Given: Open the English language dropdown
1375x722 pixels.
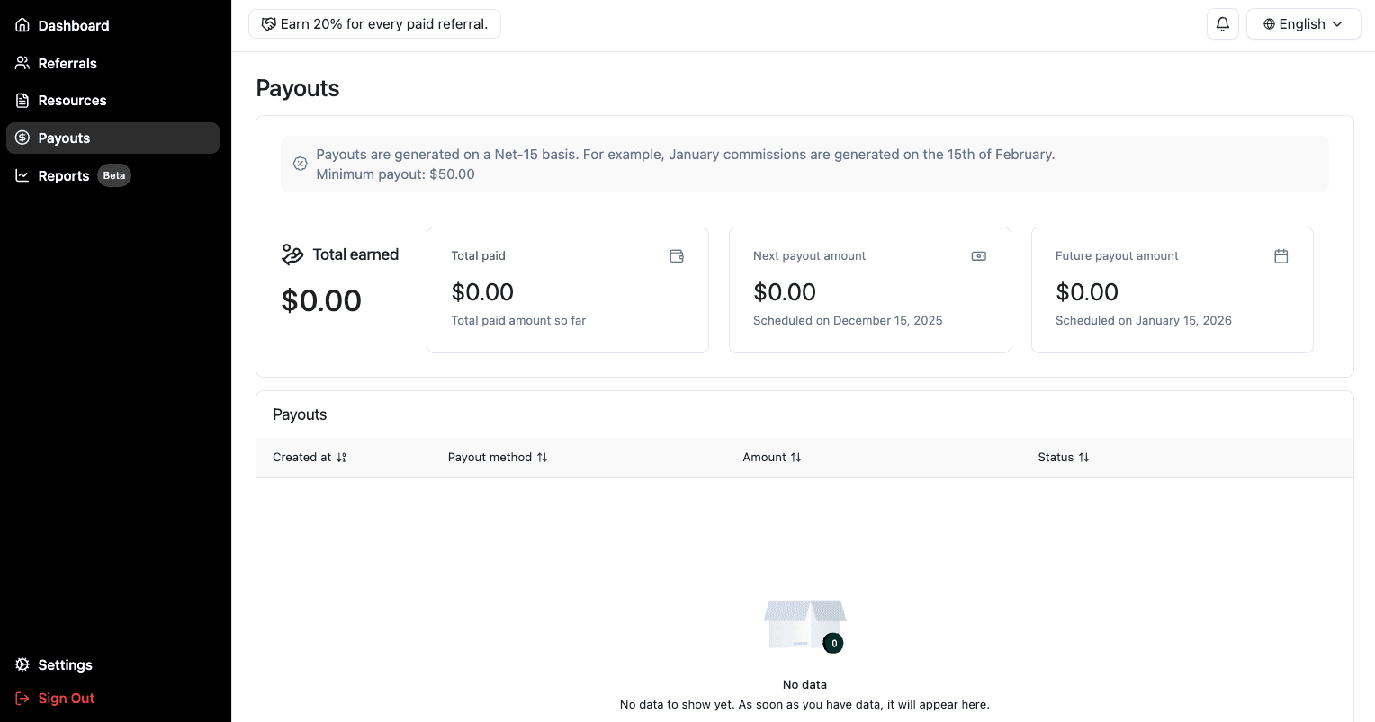Looking at the screenshot, I should click(x=1303, y=23).
